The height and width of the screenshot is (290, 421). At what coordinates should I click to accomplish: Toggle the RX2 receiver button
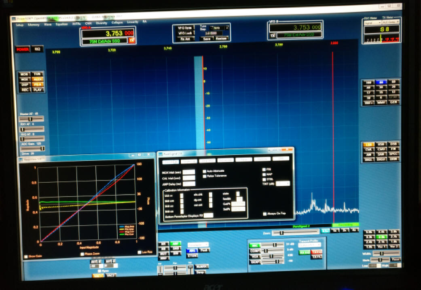37,49
